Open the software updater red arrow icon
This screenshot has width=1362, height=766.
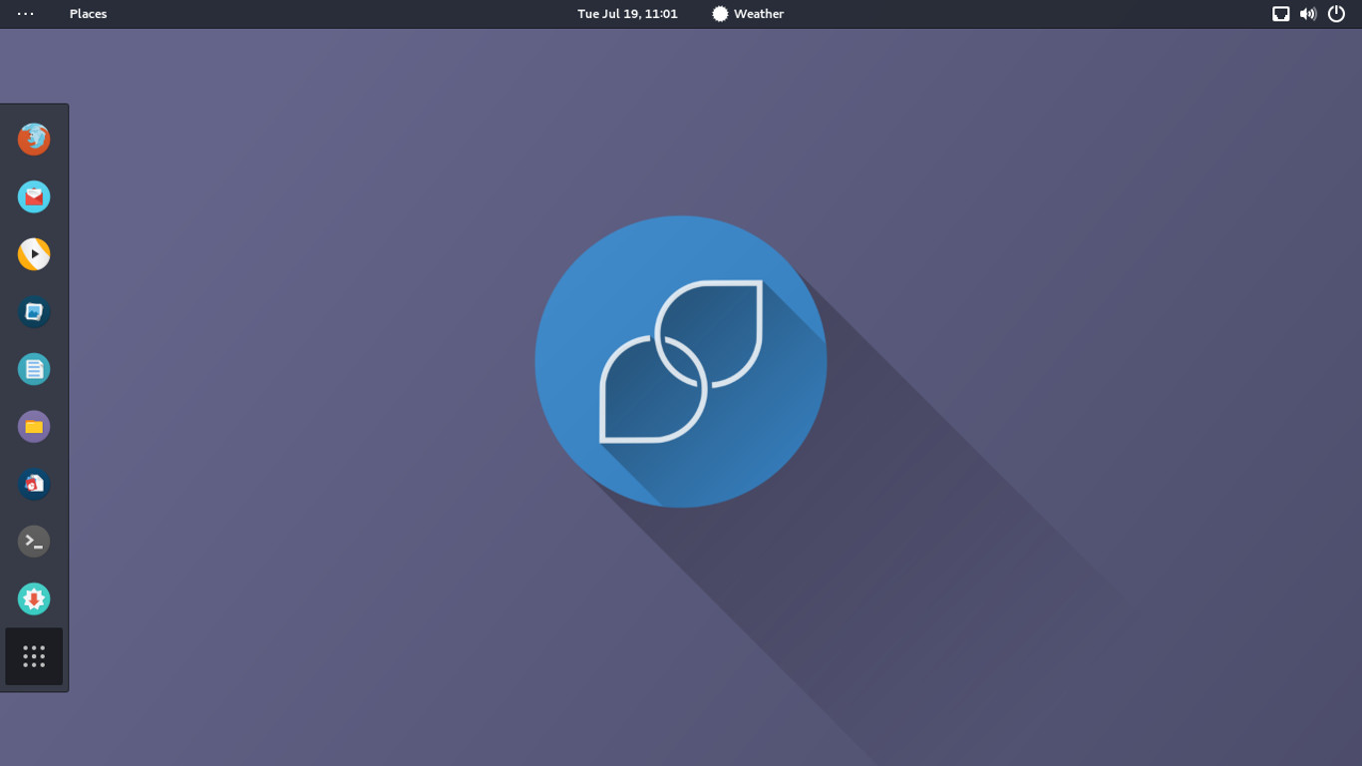(x=34, y=599)
